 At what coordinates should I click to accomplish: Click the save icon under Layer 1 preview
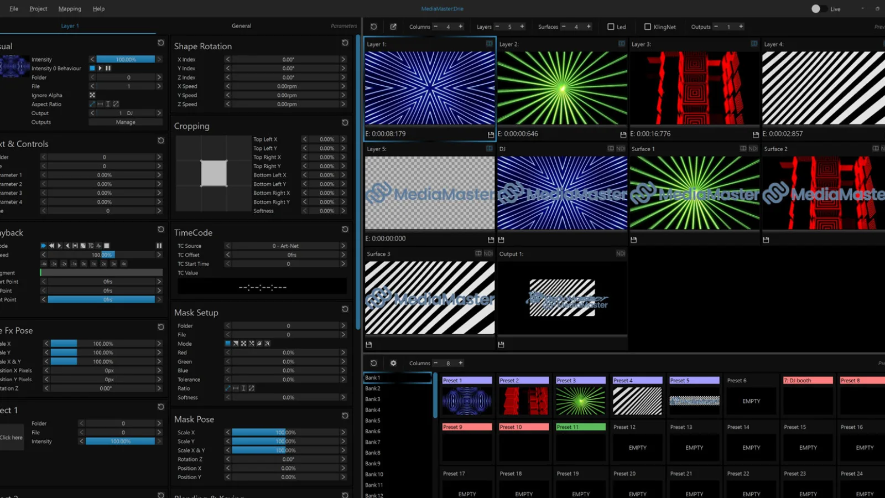(491, 134)
